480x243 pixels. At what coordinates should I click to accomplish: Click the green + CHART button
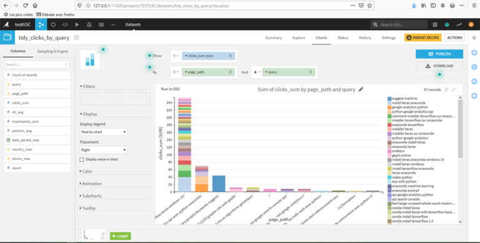(x=120, y=236)
